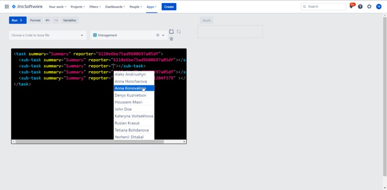
Task: Open the TB profile avatar
Action: pyautogui.click(x=379, y=7)
